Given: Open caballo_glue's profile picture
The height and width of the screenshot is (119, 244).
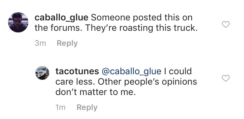Looking at the screenshot, I should [18, 22].
